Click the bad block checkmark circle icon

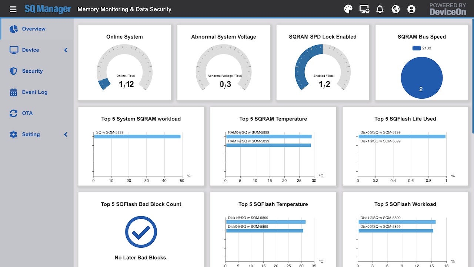(x=141, y=232)
